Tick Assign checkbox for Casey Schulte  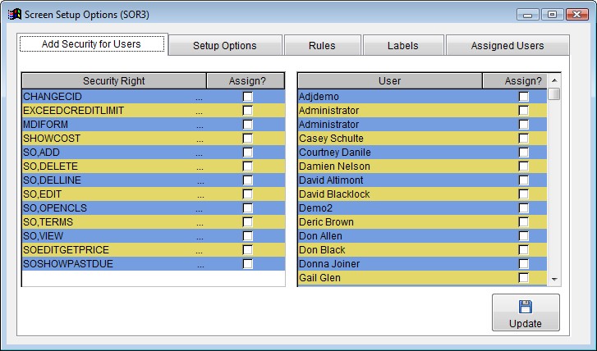coord(523,139)
